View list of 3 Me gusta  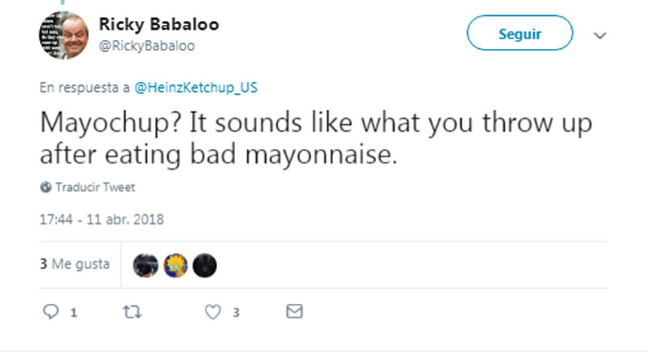75,264
